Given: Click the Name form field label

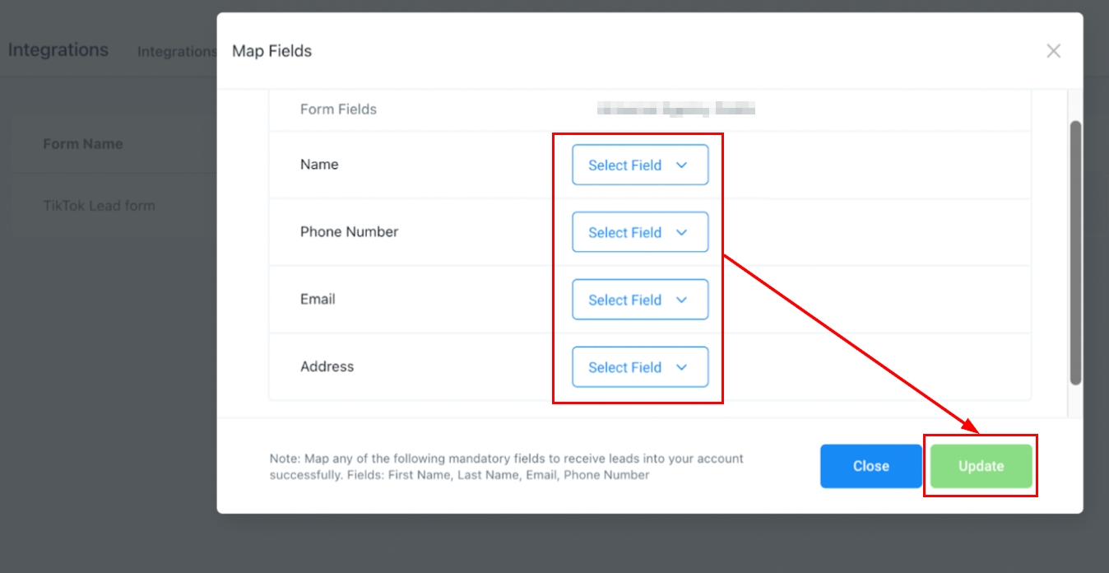Looking at the screenshot, I should coord(319,165).
